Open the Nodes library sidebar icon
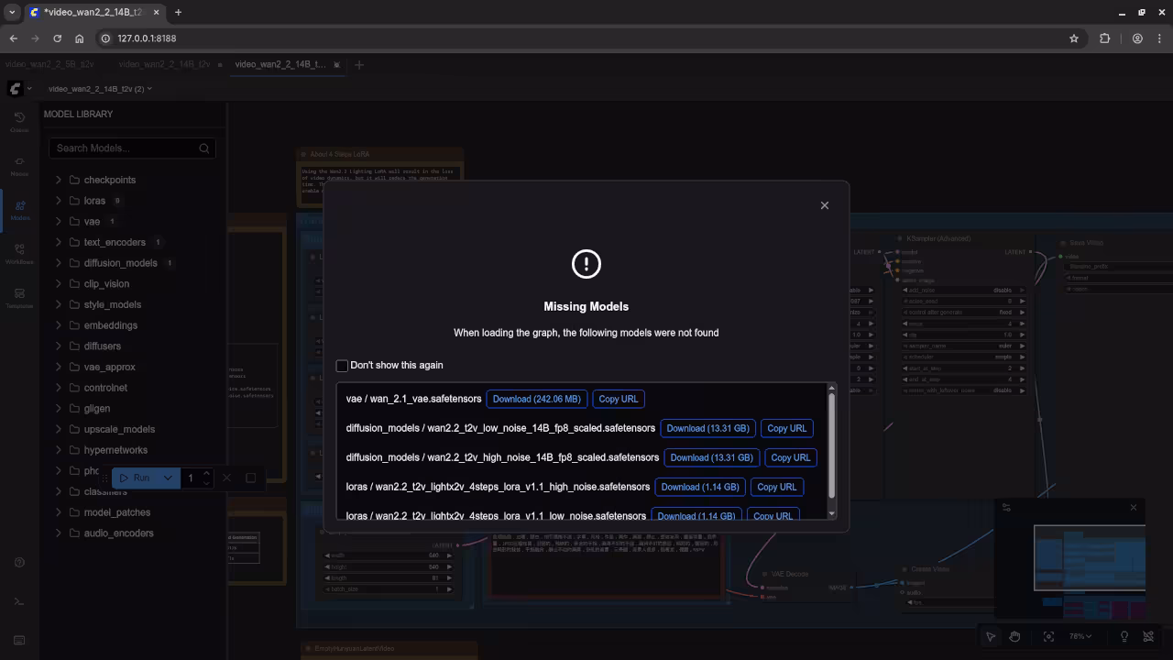This screenshot has height=660, width=1173. coord(19,165)
